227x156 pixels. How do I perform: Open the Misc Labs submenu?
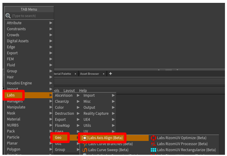(x=99, y=101)
